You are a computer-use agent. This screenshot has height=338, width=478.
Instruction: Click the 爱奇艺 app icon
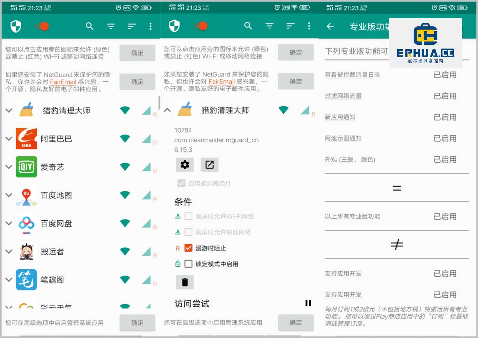click(26, 167)
